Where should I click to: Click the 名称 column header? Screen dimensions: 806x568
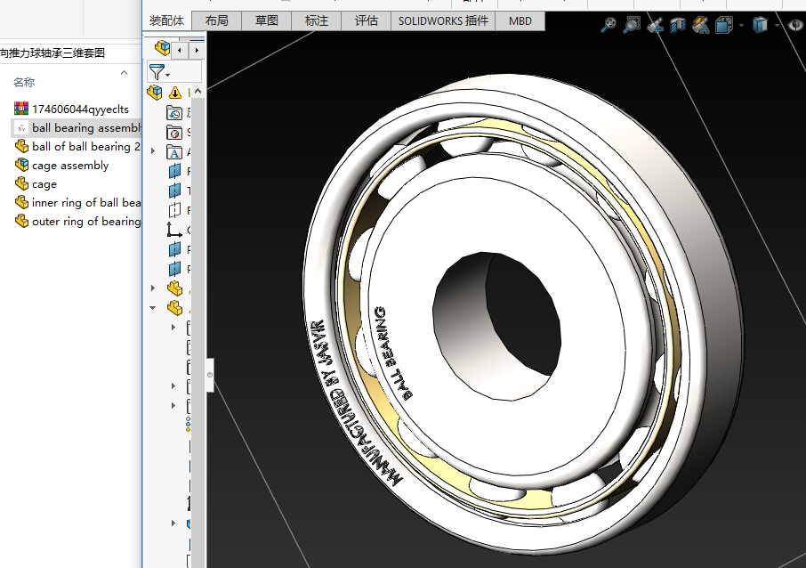click(24, 83)
